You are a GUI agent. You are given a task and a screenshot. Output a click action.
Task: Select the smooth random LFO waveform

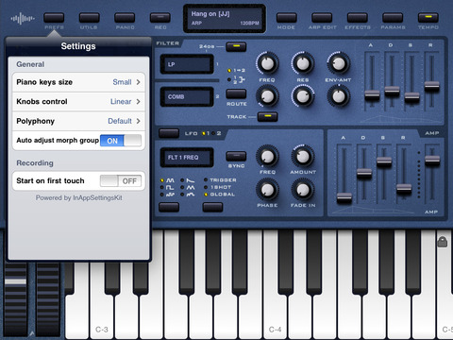(x=188, y=195)
